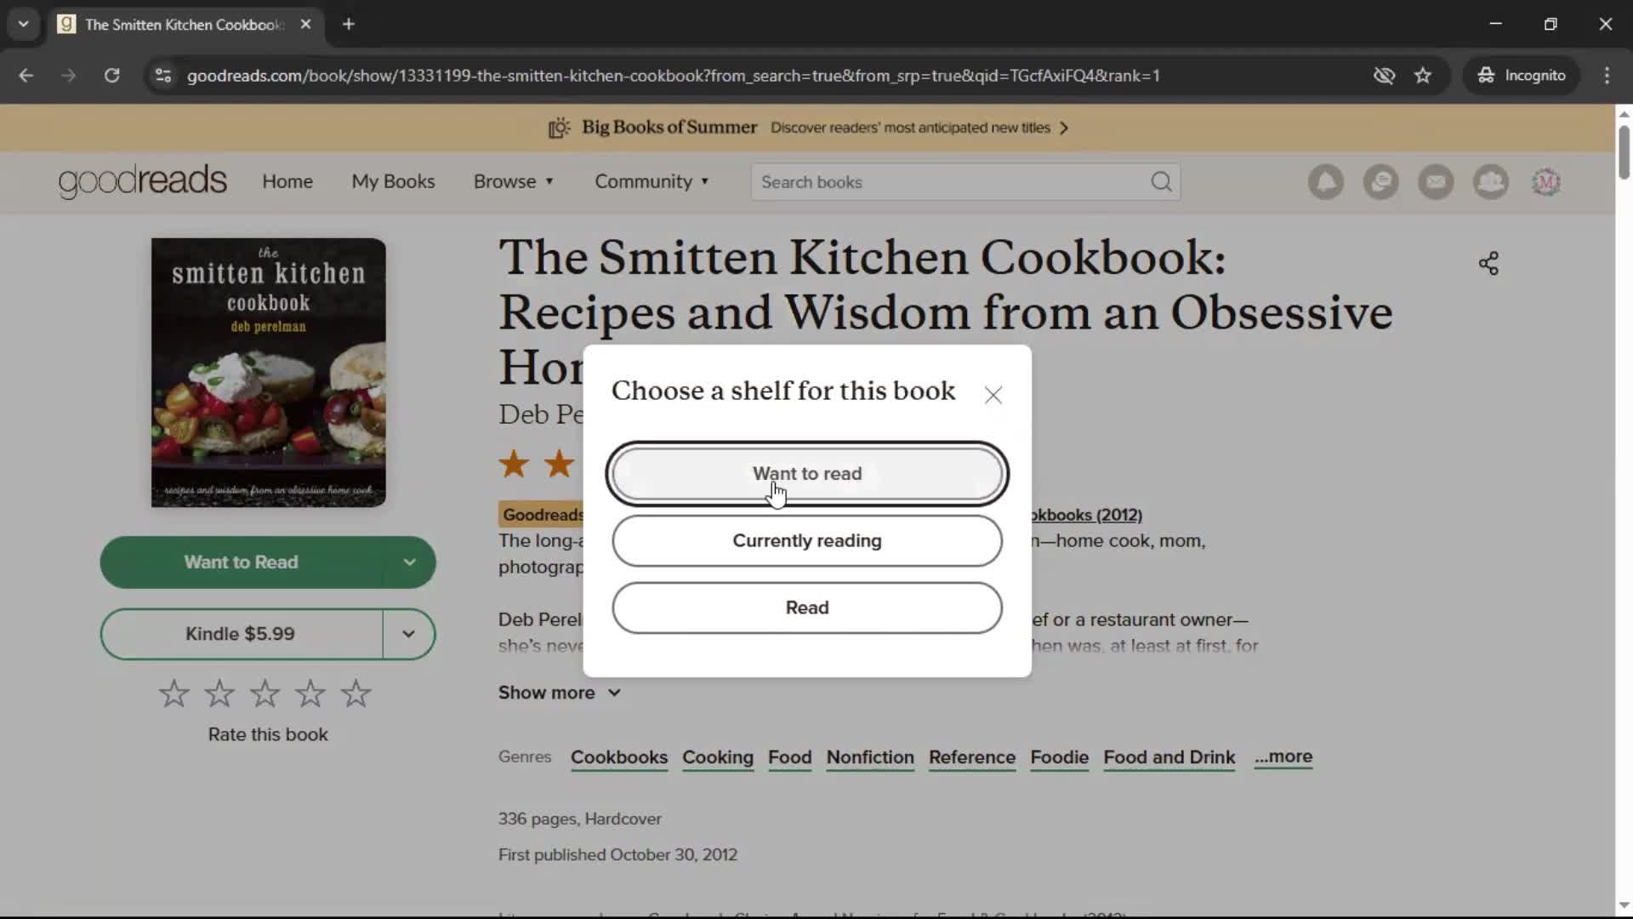Open the Cooking genre link
This screenshot has width=1633, height=919.
(718, 757)
